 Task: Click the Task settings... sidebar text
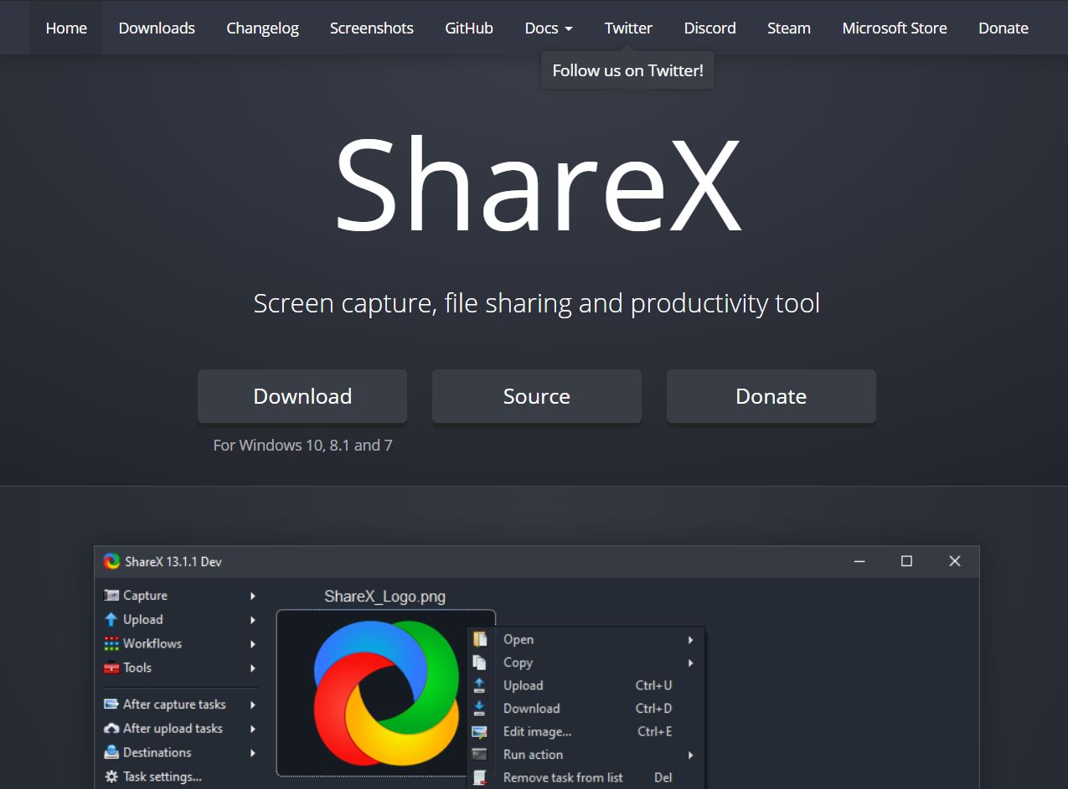tap(163, 776)
